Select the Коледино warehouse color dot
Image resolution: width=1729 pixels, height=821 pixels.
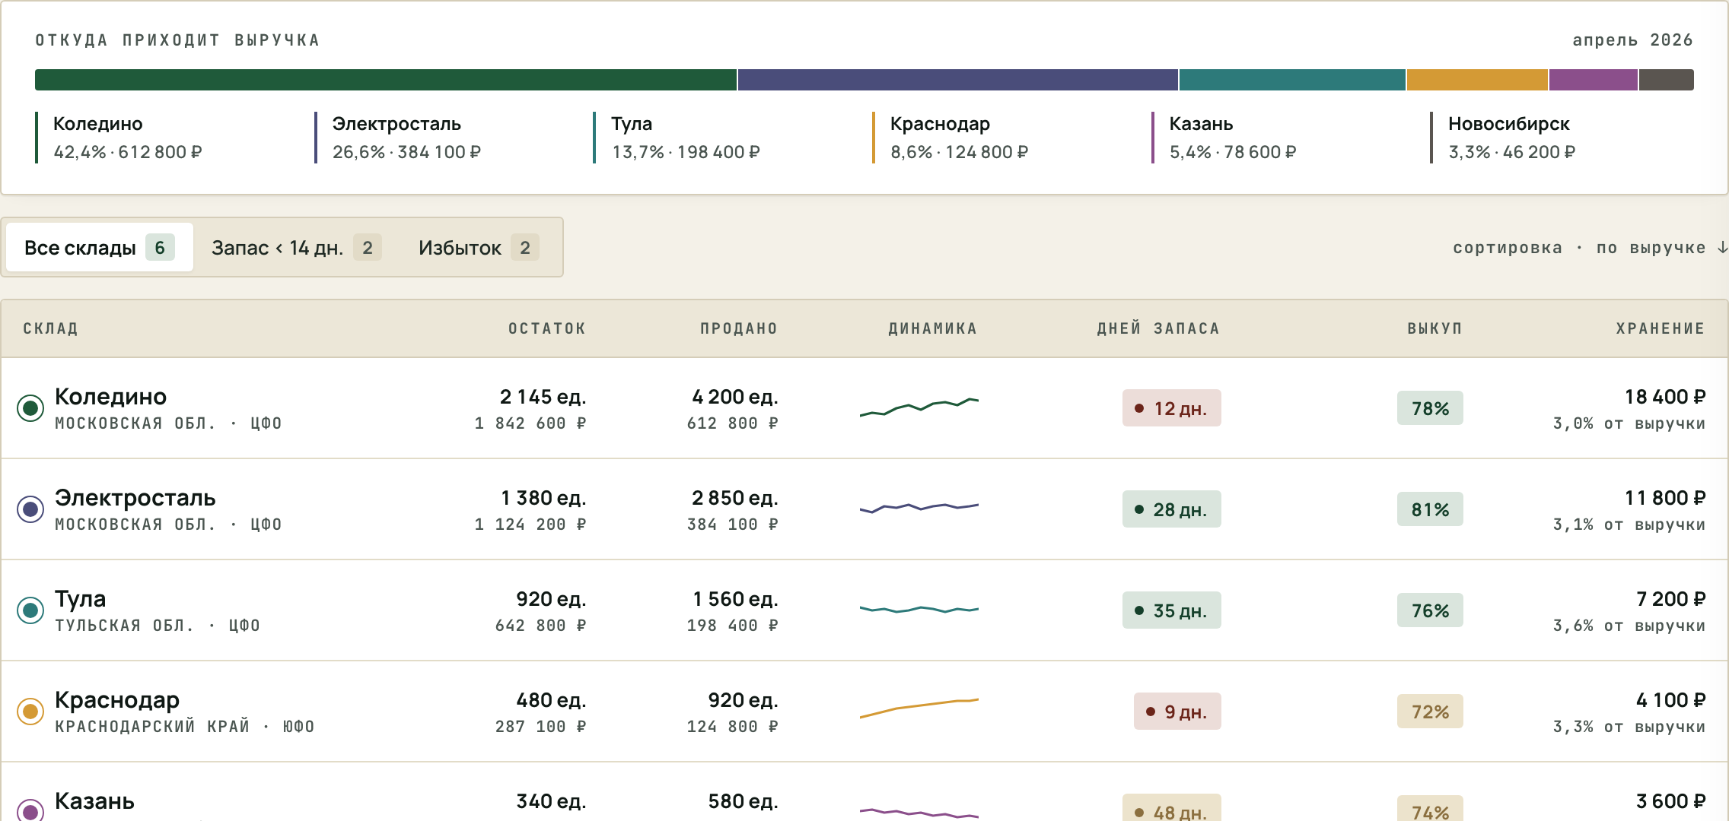click(30, 408)
